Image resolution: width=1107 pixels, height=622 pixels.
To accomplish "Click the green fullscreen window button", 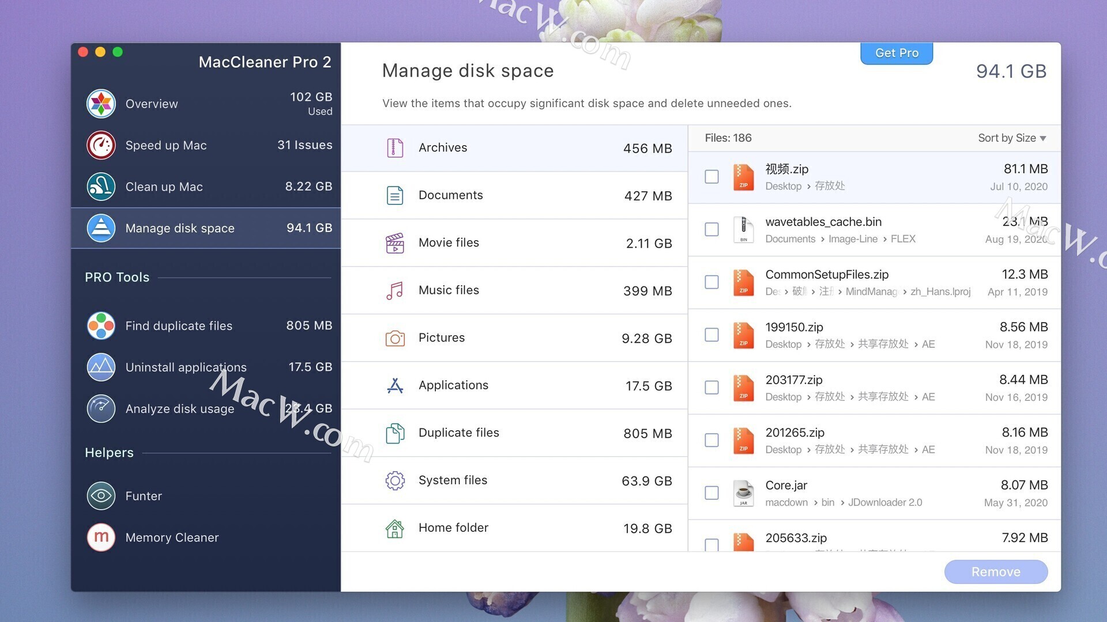I will click(x=118, y=52).
